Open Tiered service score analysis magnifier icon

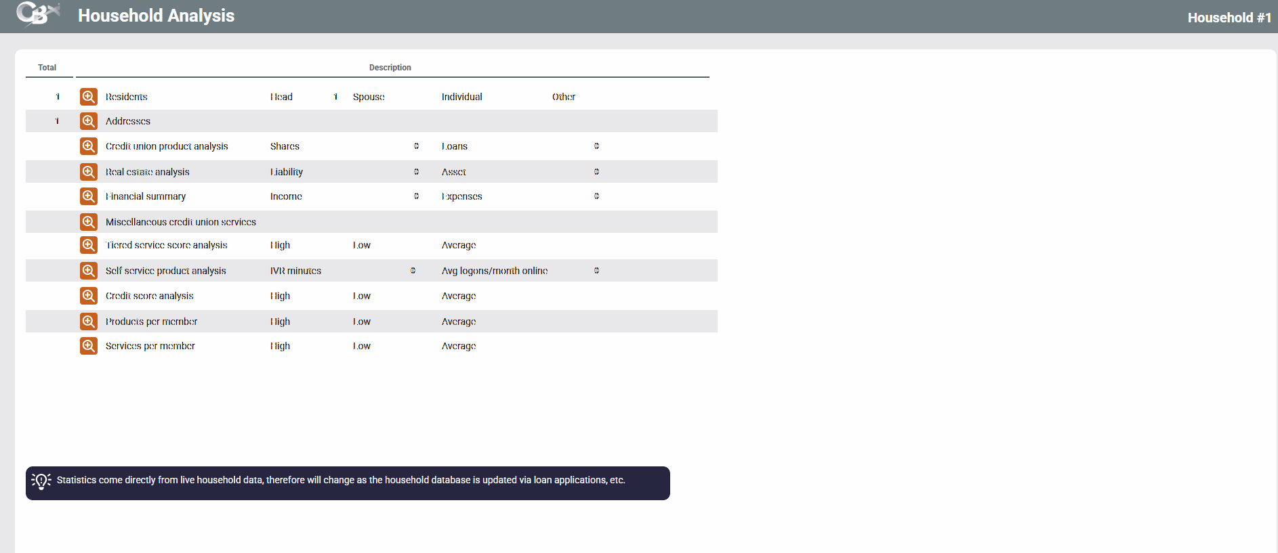click(89, 245)
